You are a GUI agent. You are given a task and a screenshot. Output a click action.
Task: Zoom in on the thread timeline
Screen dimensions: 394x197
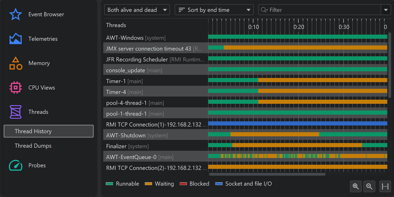[x=356, y=186]
